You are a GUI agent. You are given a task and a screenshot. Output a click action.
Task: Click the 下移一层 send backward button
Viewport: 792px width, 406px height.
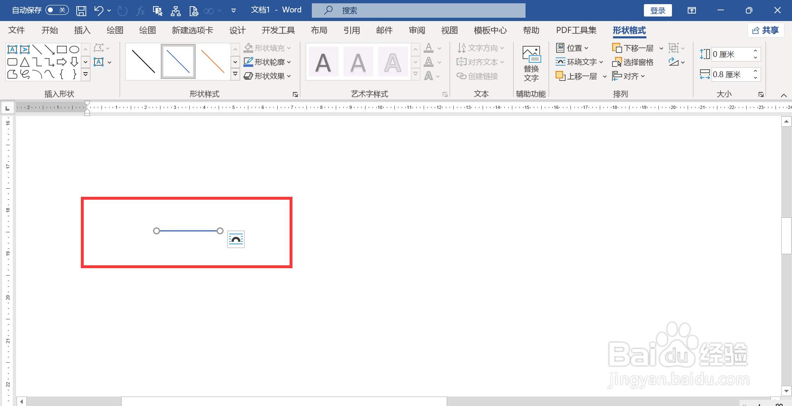(x=633, y=48)
